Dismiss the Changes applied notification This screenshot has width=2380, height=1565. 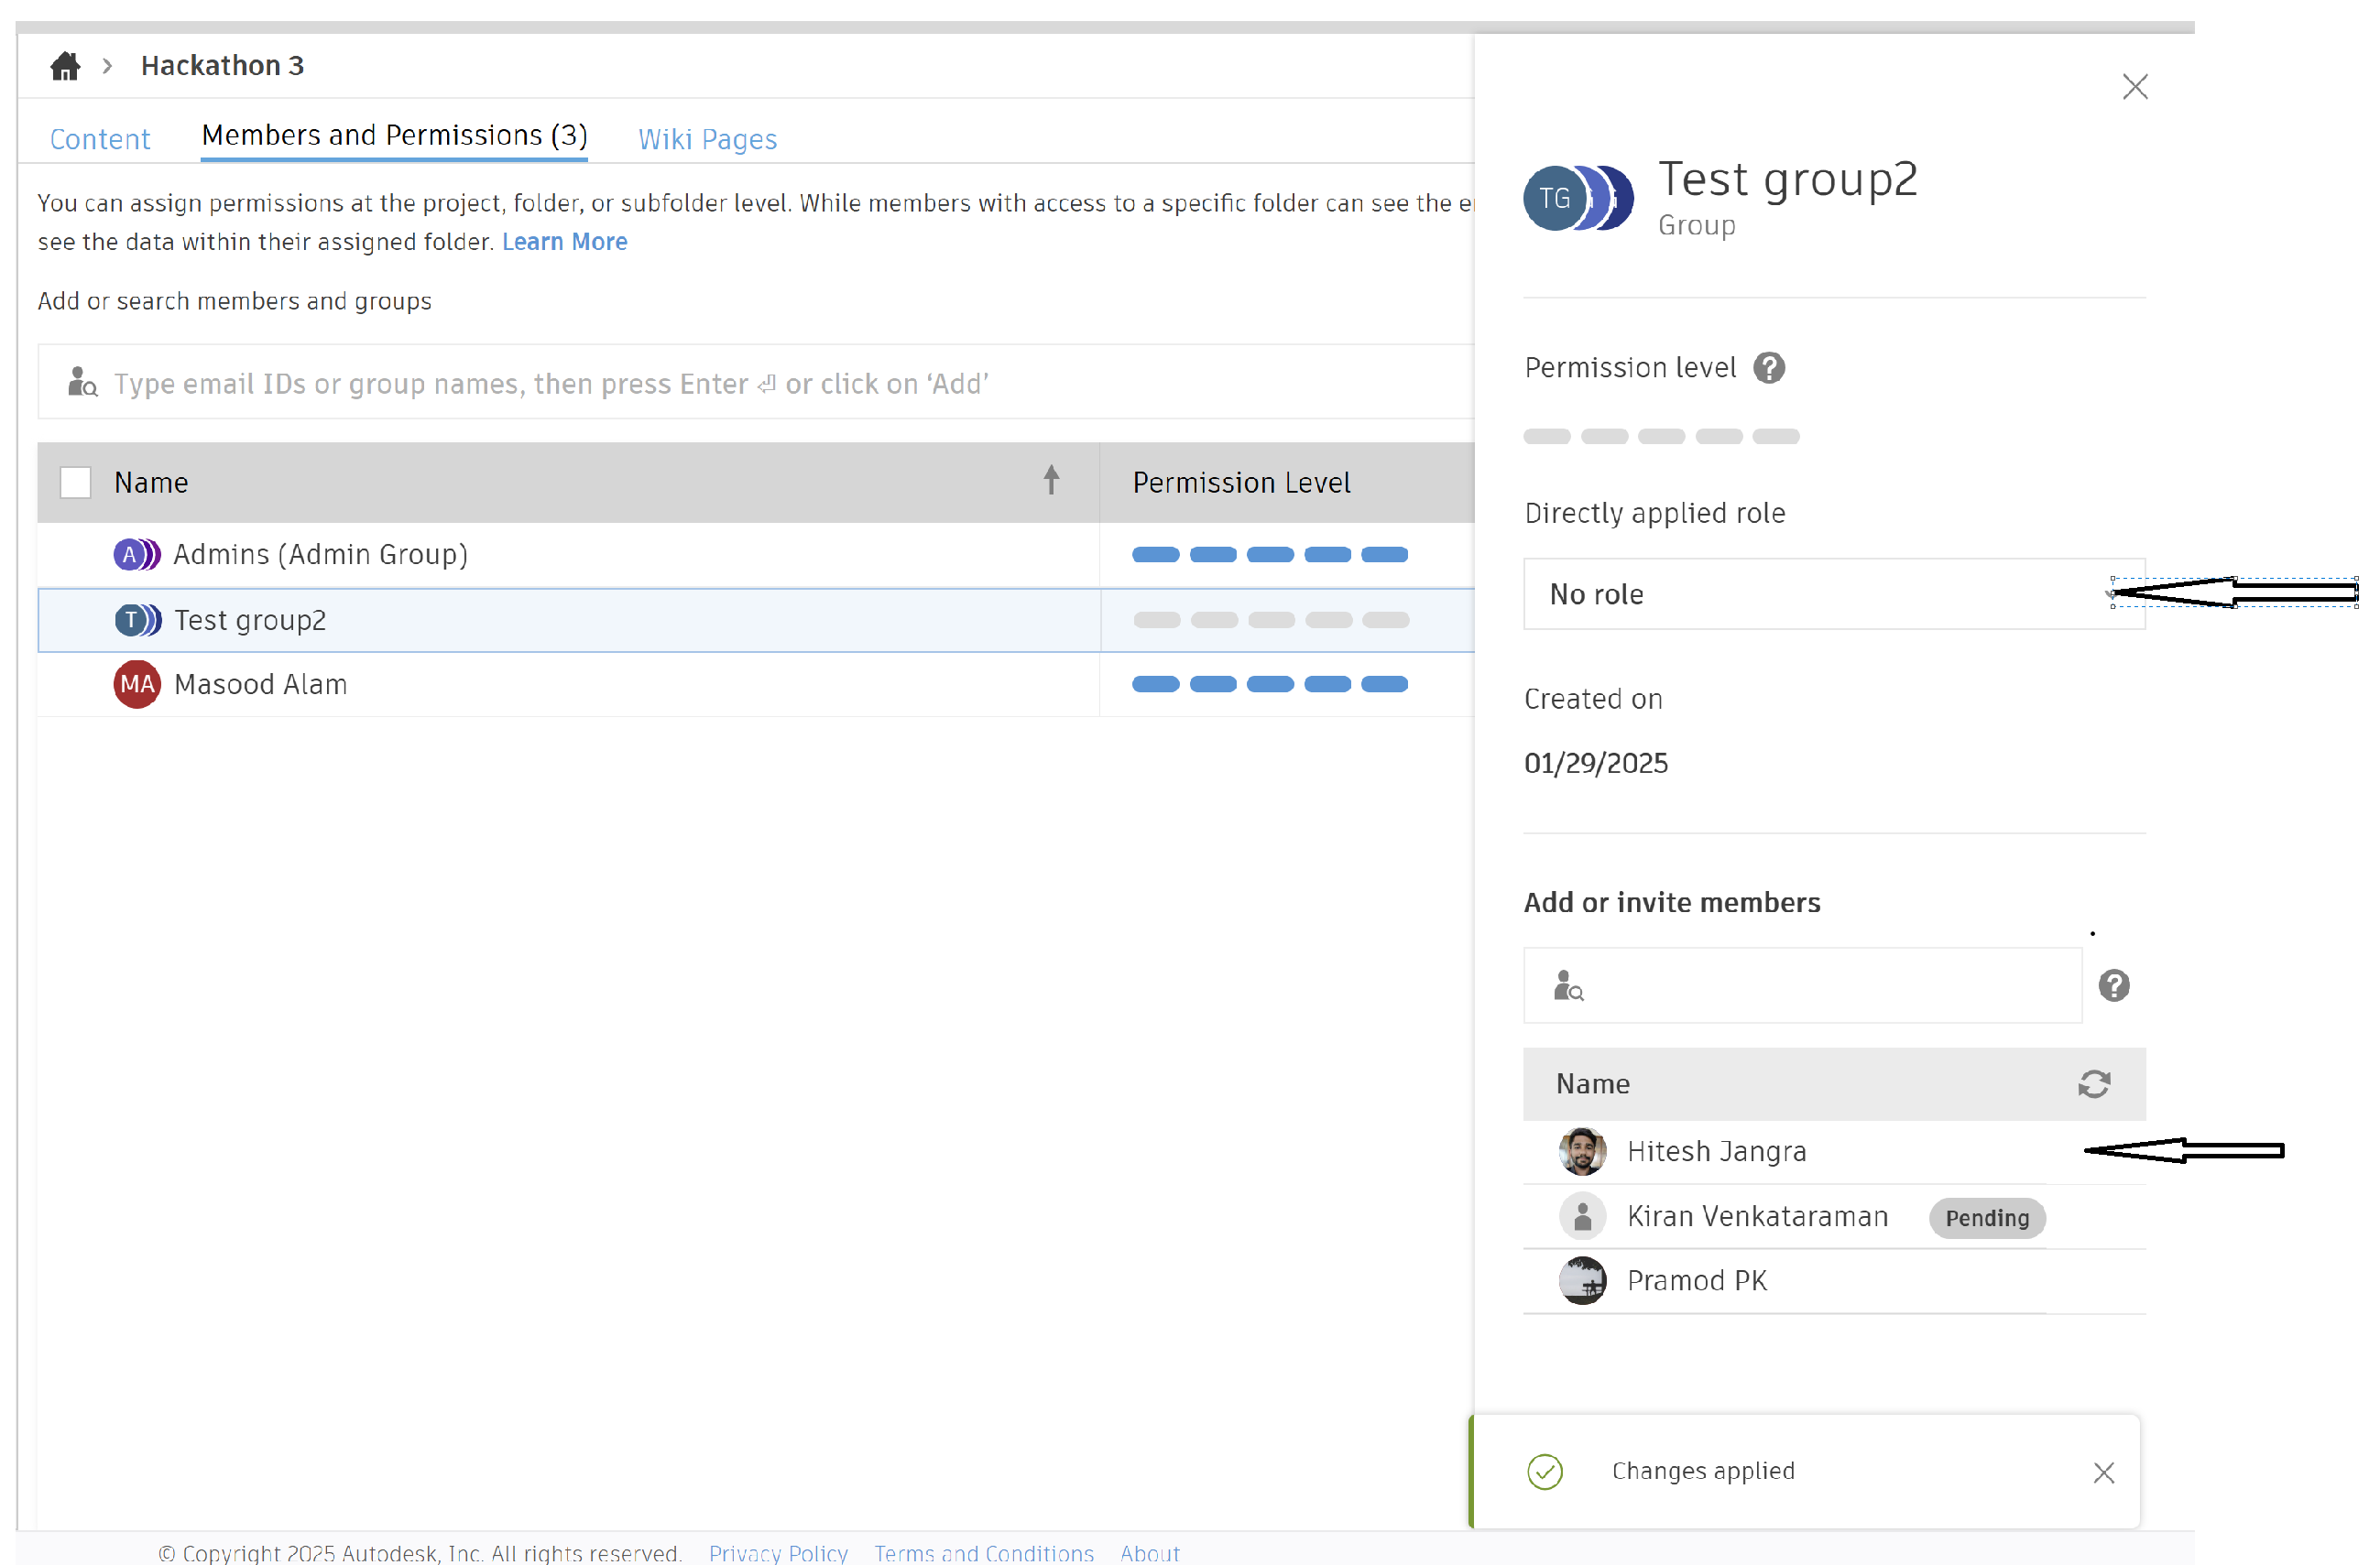point(2103,1471)
